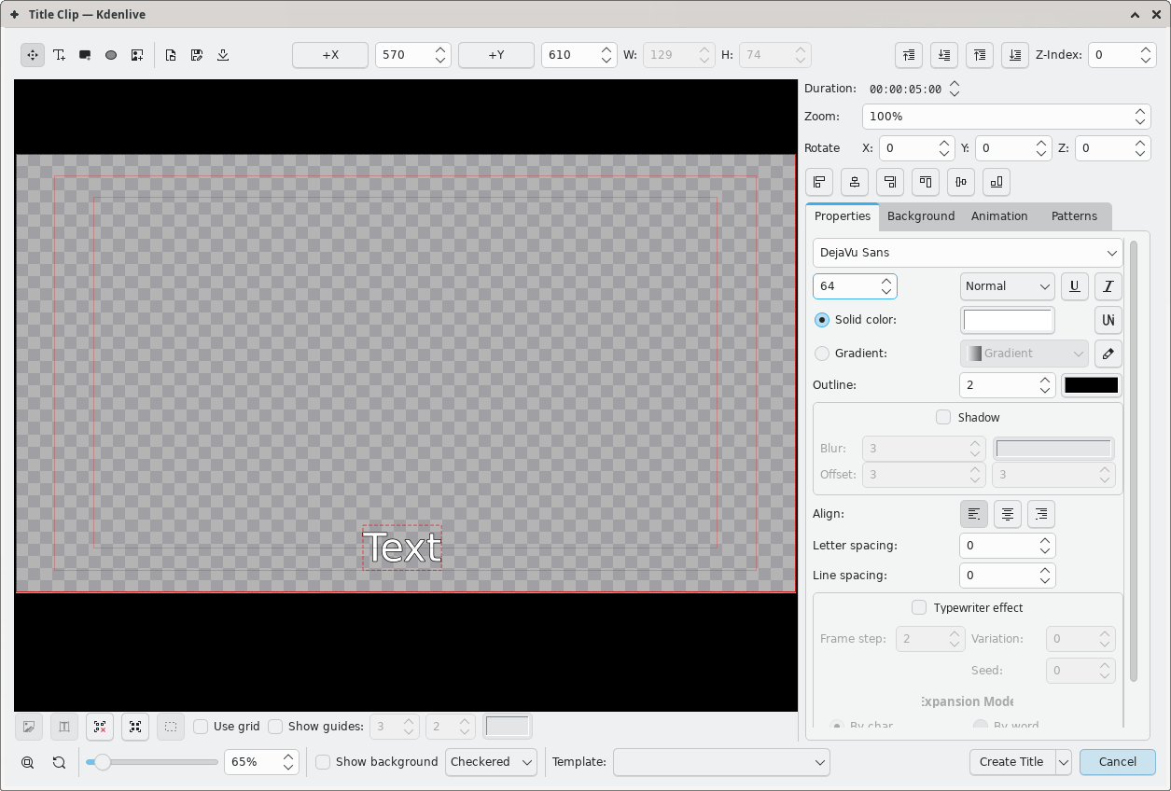Click the UN invert icon beside Solid color

click(x=1108, y=320)
